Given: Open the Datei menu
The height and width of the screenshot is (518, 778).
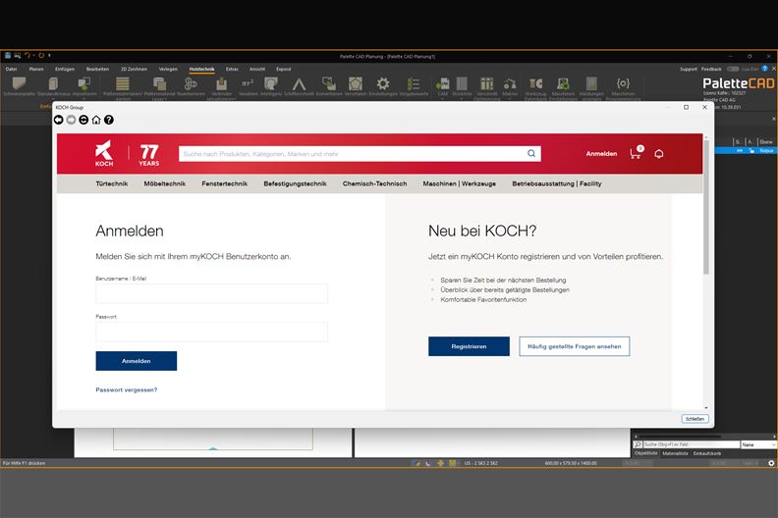Looking at the screenshot, I should click(12, 70).
